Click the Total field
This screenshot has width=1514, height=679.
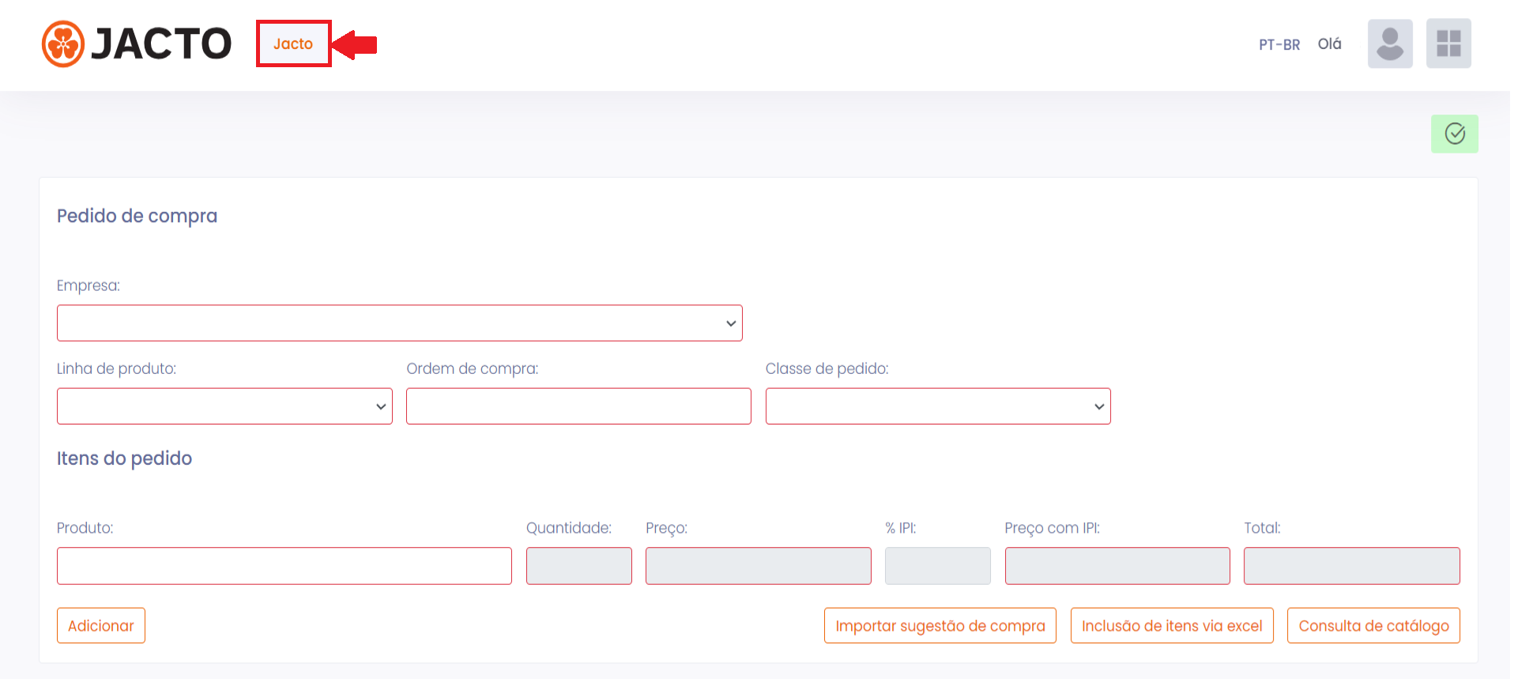pos(1352,566)
